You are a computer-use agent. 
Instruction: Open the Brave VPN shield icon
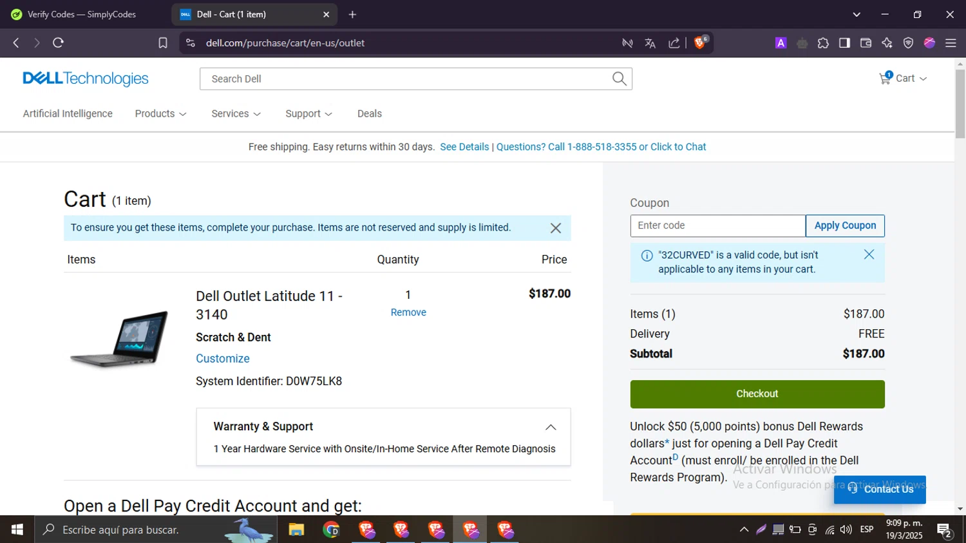pyautogui.click(x=908, y=43)
